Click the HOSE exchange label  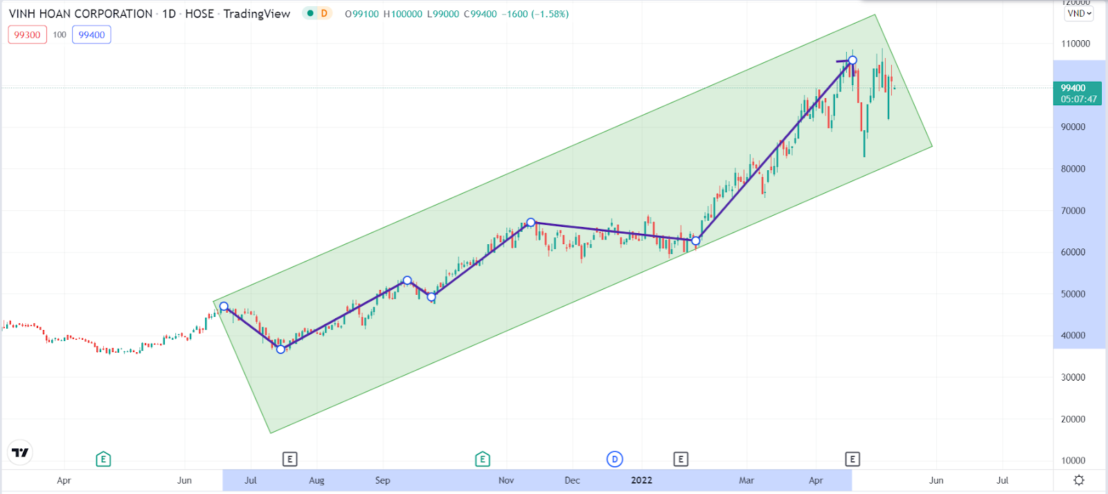pos(199,14)
